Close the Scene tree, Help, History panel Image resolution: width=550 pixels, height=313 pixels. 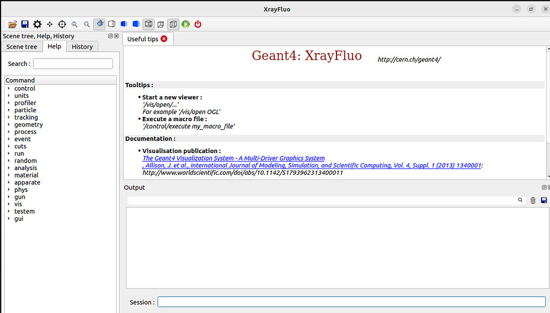(117, 36)
